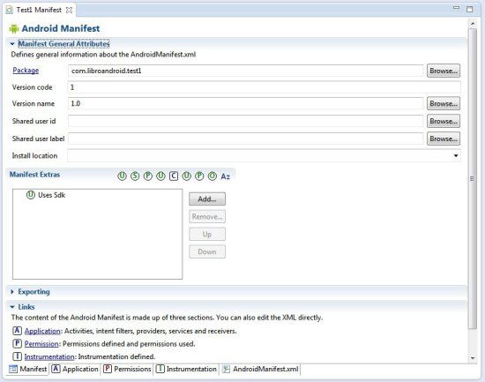Switch to the Manifest bottom tab
Screen dimensions: 485x382
(28, 369)
